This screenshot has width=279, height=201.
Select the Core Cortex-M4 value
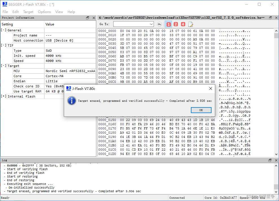coord(55,76)
